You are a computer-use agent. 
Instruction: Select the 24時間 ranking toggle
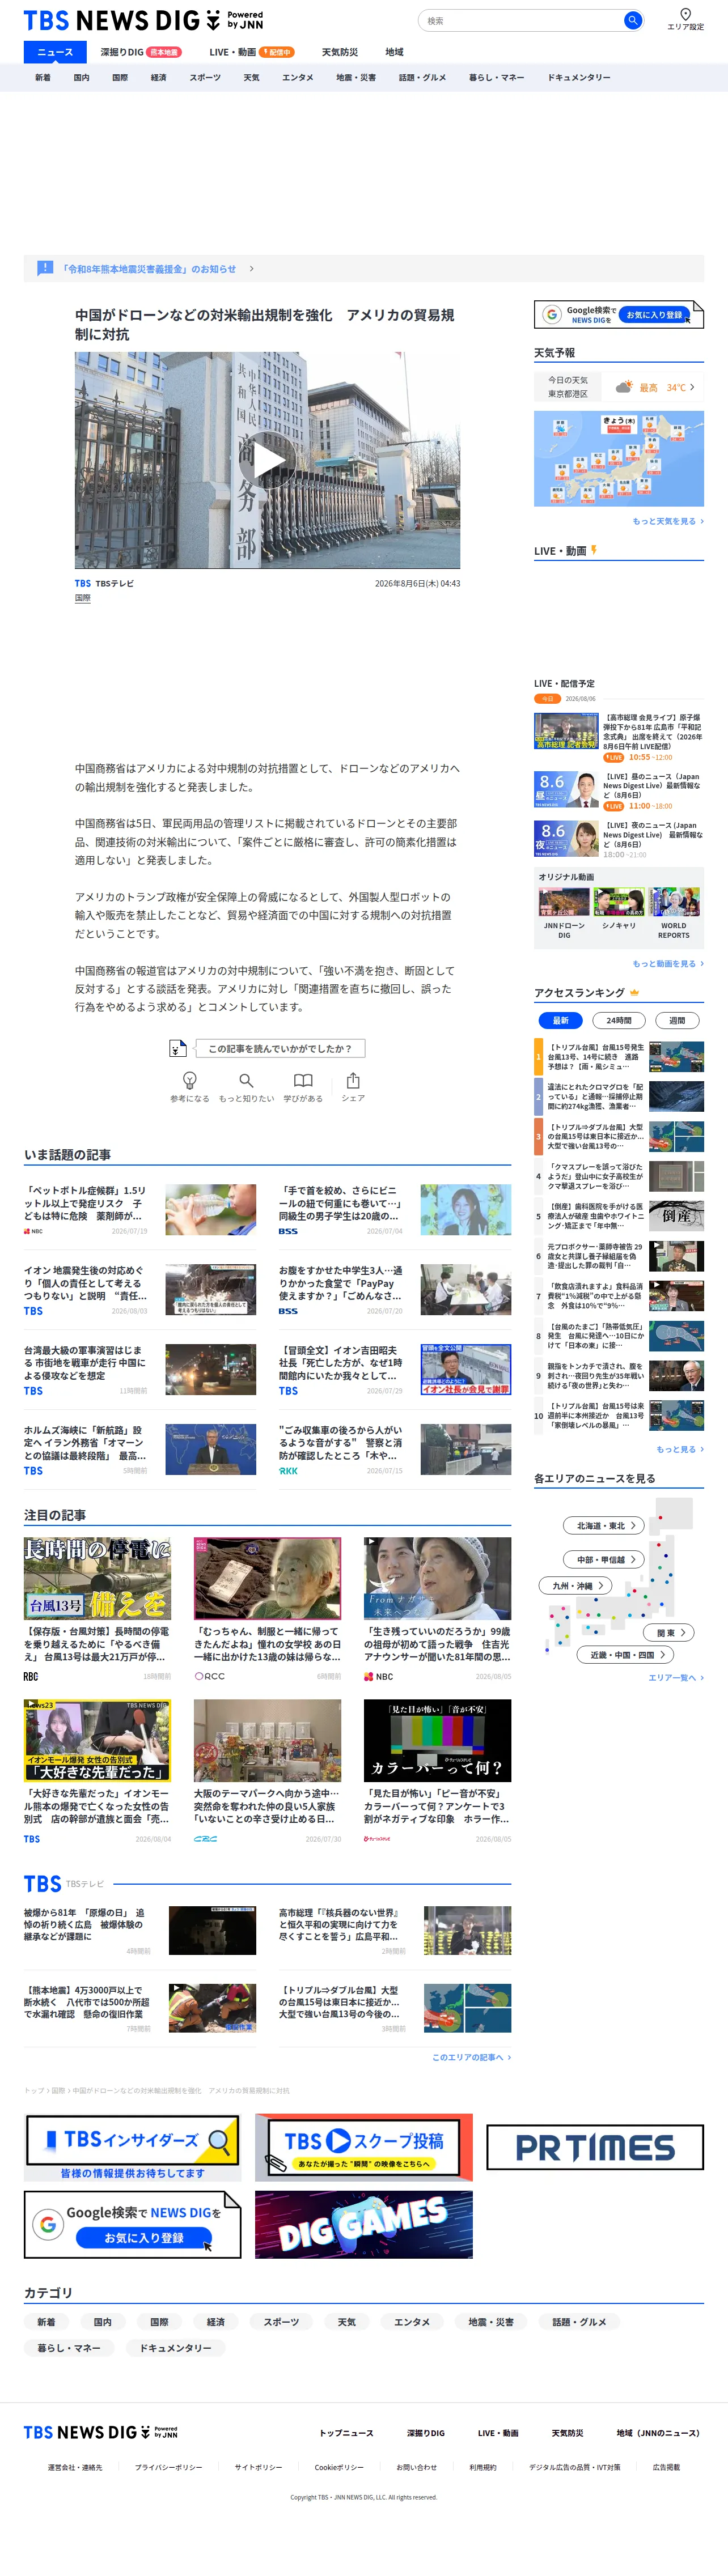point(619,1020)
